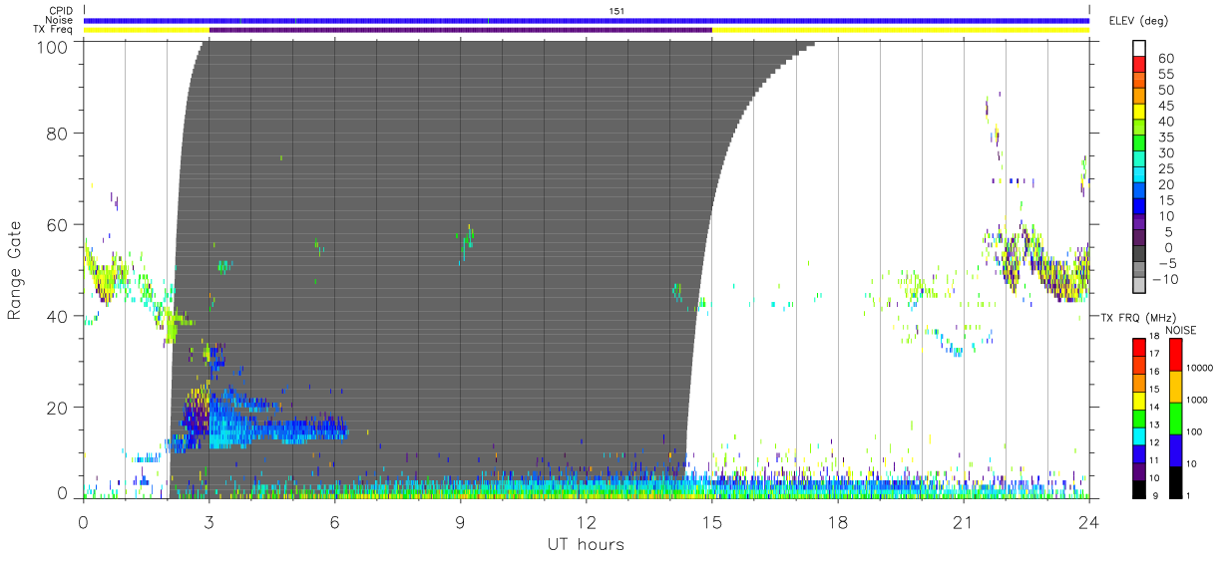Click the y-axis tick label '100'
The image size is (1225, 565).
pos(52,47)
